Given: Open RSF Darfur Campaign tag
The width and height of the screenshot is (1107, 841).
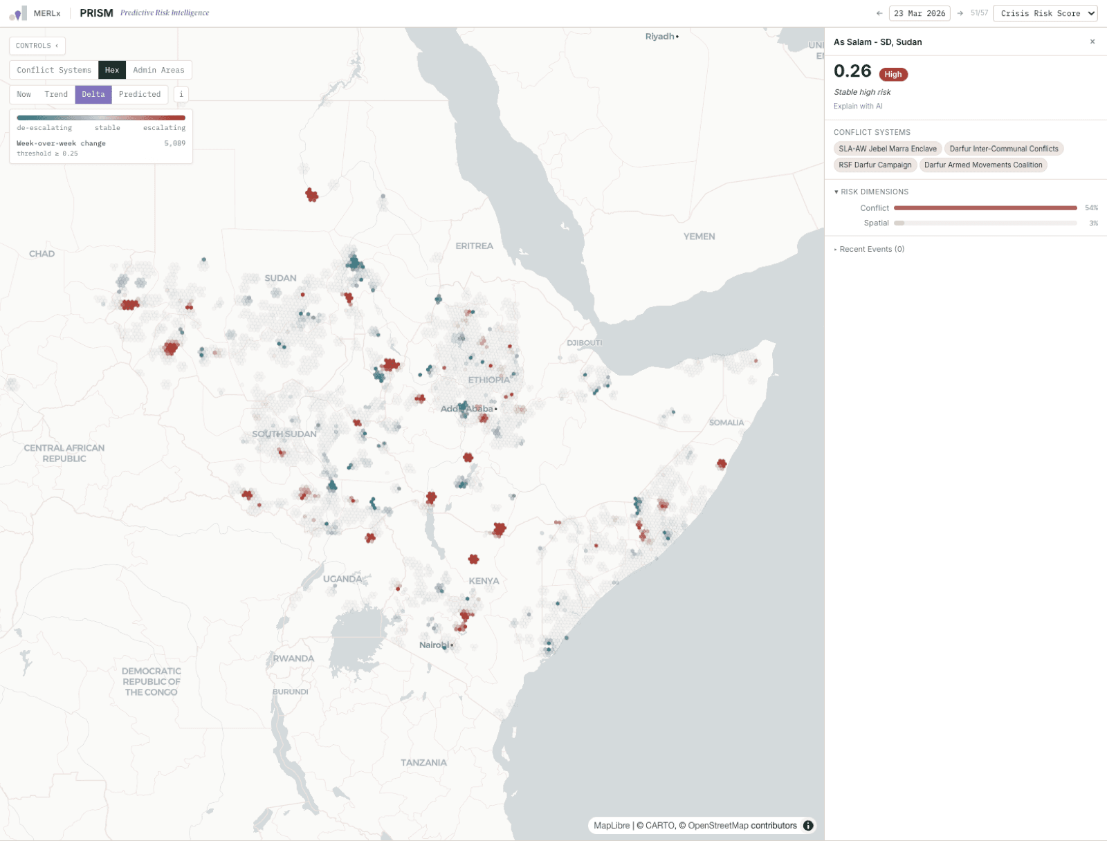Looking at the screenshot, I should pyautogui.click(x=875, y=165).
